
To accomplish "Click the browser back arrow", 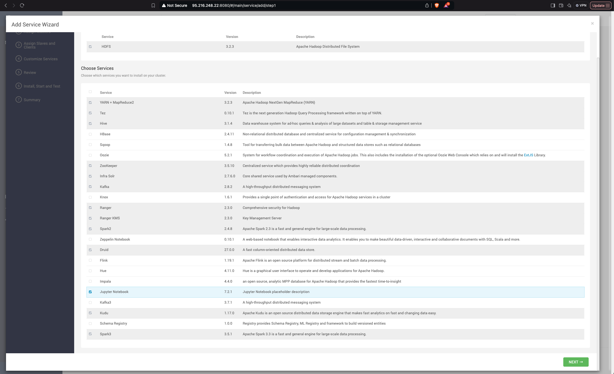I will pyautogui.click(x=6, y=5).
